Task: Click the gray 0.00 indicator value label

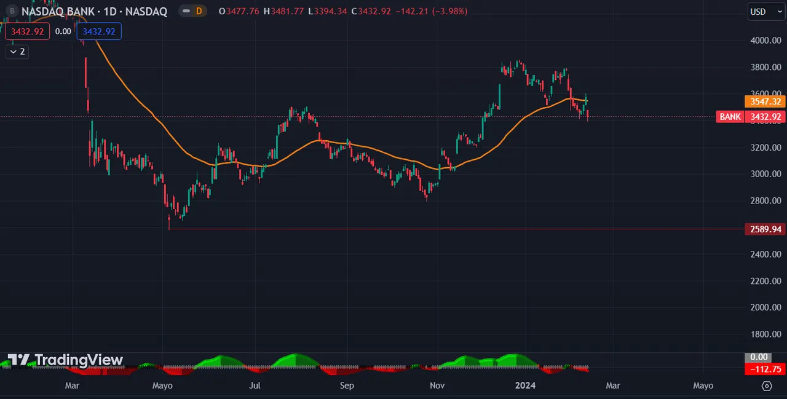Action: point(757,357)
